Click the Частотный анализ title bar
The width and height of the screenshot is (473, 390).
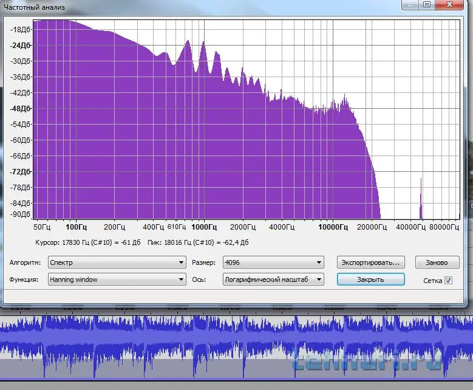point(182,6)
